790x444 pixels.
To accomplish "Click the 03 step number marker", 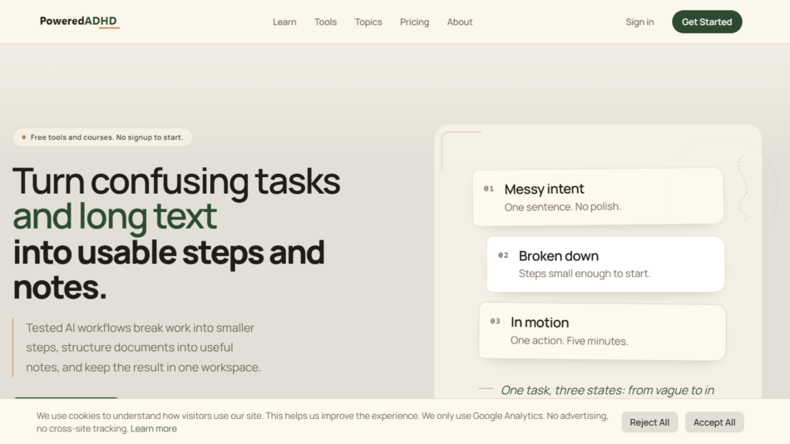I will point(496,321).
